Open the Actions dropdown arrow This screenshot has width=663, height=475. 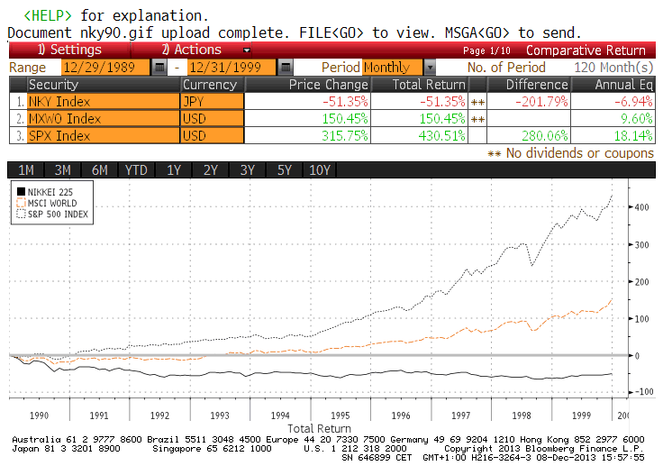pos(247,50)
